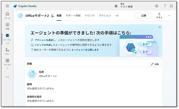179x109 pixels.
Task: Open the user account profile icon
Action: 171,6
